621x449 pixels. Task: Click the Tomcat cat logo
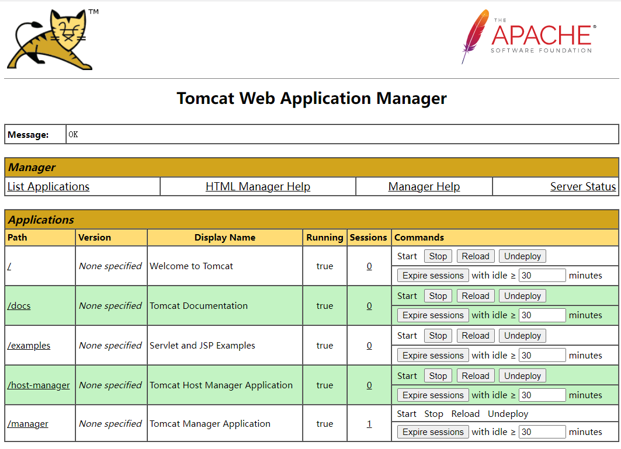tap(53, 39)
